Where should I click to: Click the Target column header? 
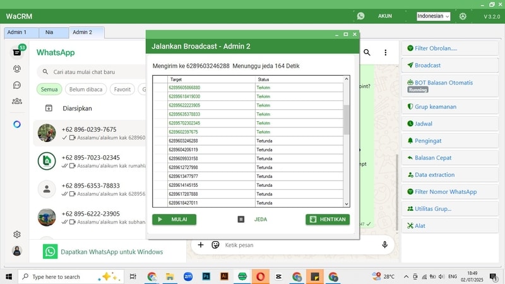(x=211, y=80)
